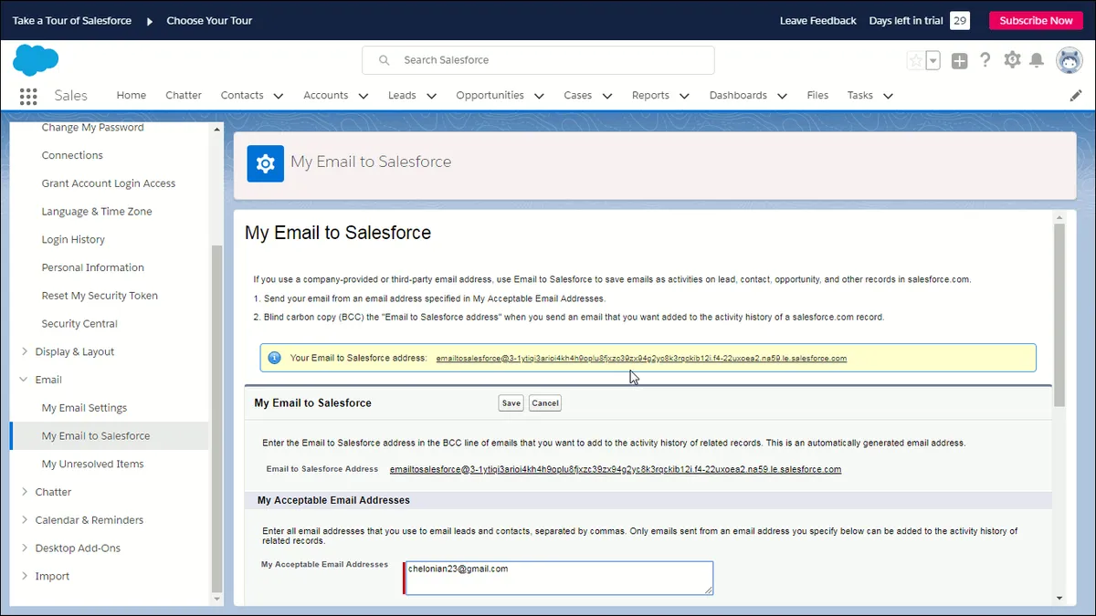1096x616 pixels.
Task: Click the main page scrollbar down arrow
Action: [x=1059, y=599]
